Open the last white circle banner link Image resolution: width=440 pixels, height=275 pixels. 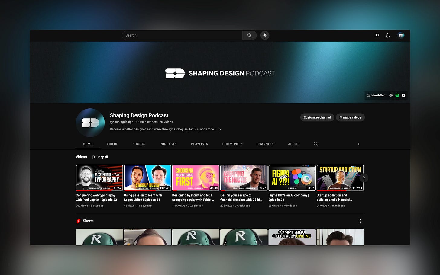pos(403,95)
